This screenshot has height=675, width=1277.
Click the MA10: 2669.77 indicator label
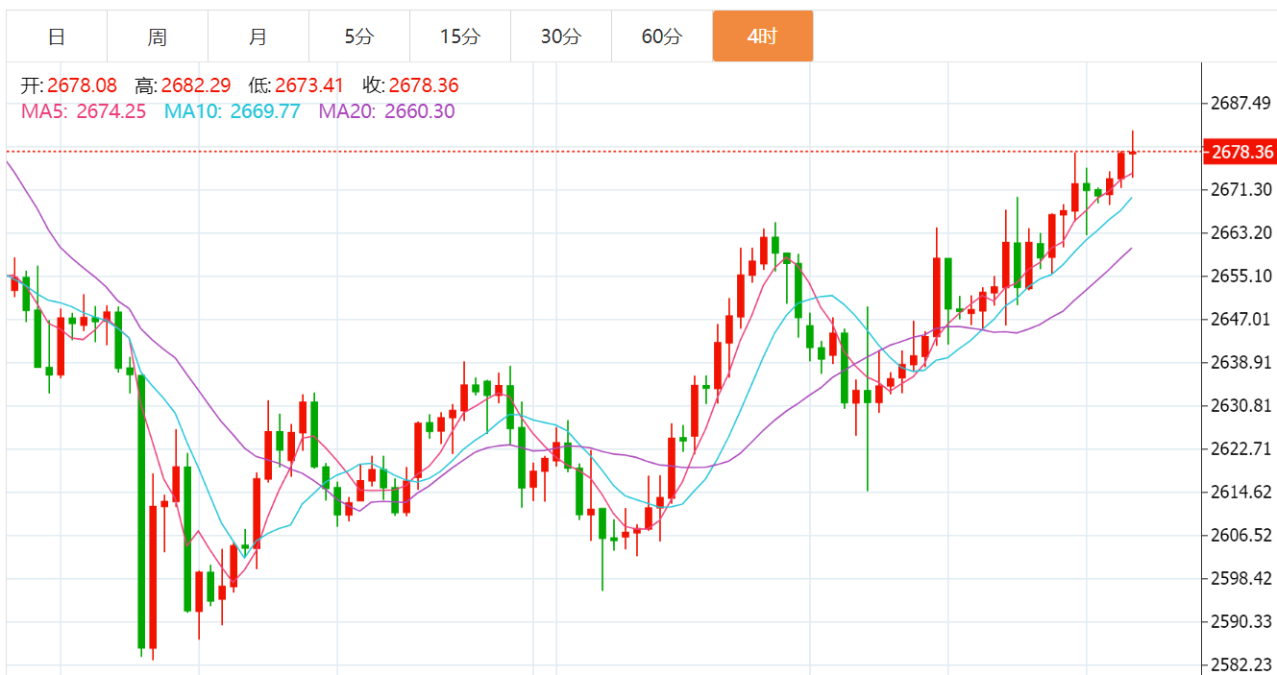pyautogui.click(x=233, y=111)
